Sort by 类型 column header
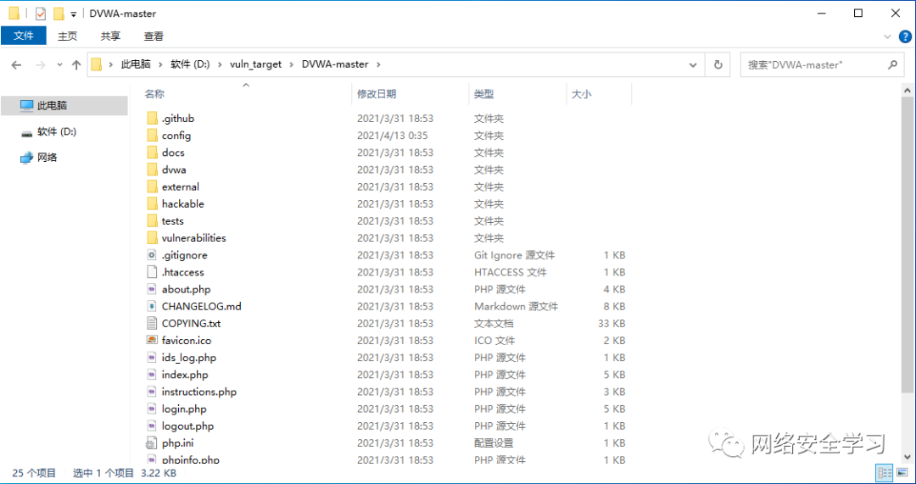The width and height of the screenshot is (916, 484). pos(517,94)
